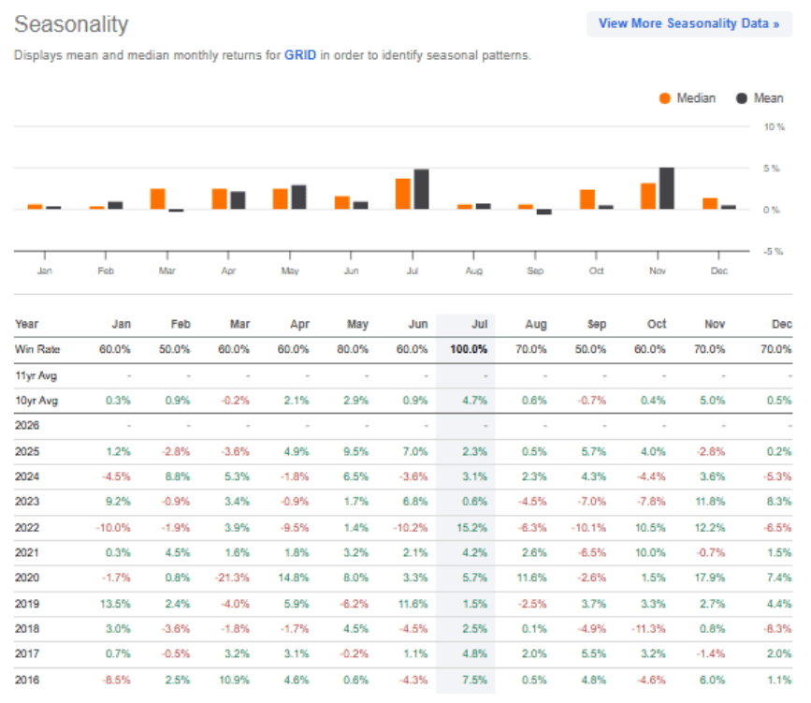Click the Seasonality section heading
This screenshot has height=703, width=811.
(x=72, y=23)
